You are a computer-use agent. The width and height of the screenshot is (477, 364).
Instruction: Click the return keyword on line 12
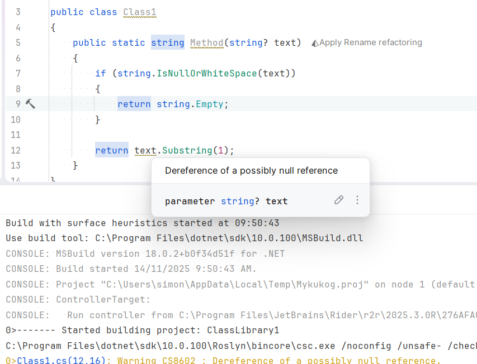coord(111,150)
